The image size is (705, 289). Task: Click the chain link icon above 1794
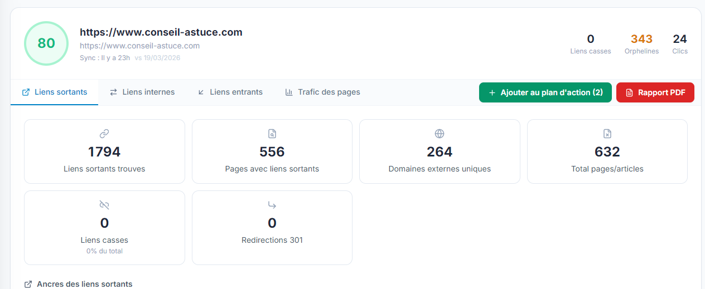pyautogui.click(x=104, y=134)
